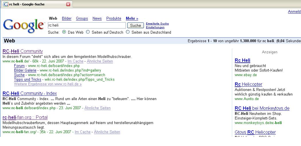Click the Google favicon in the tab
301x146 pixels.
(6, 4)
